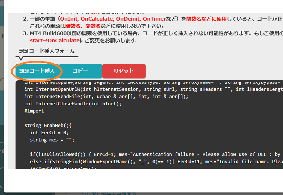Place cursor on the string GrabWeb() line
Screen dimensions: 283x195
(48, 126)
